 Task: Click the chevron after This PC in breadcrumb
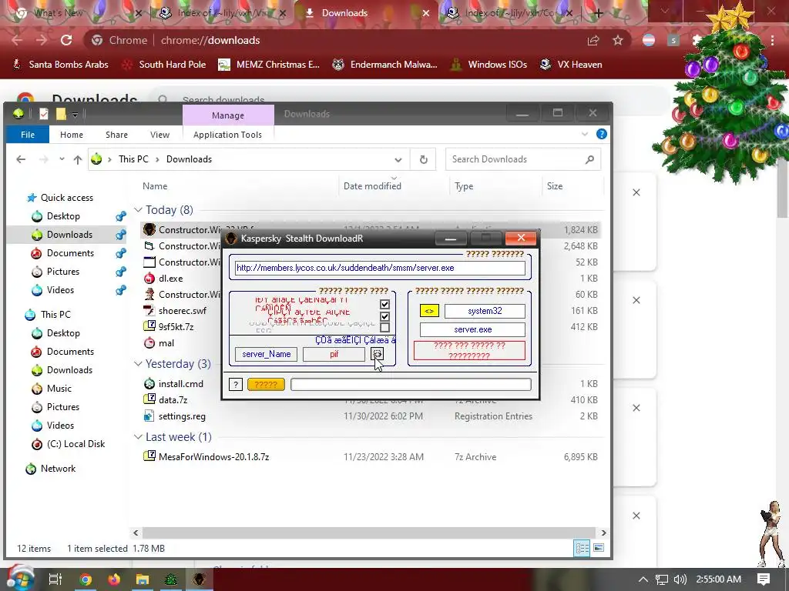click(157, 159)
